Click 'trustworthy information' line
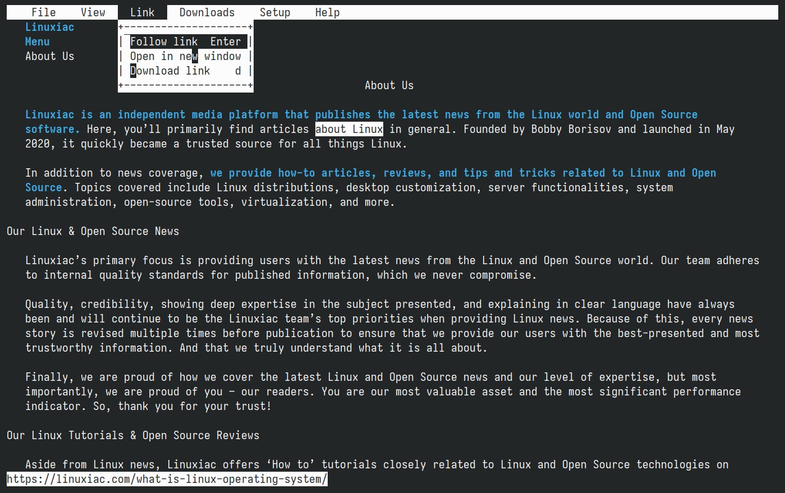Viewport: 785px width, 493px height. (256, 348)
